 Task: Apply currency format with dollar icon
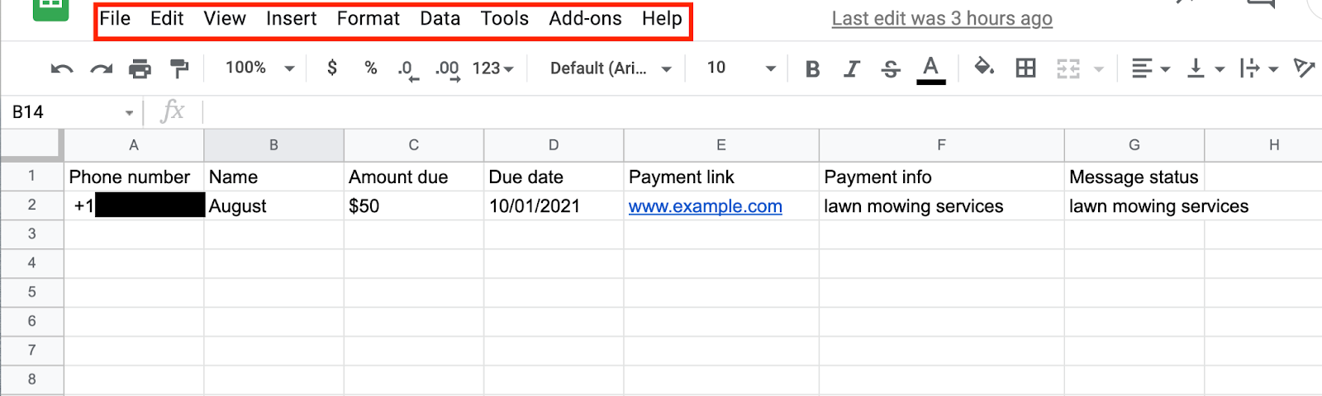(332, 68)
